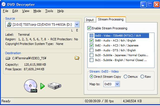Click the large hard disk icon
This screenshot has height=106, width=160.
pos(54,86)
